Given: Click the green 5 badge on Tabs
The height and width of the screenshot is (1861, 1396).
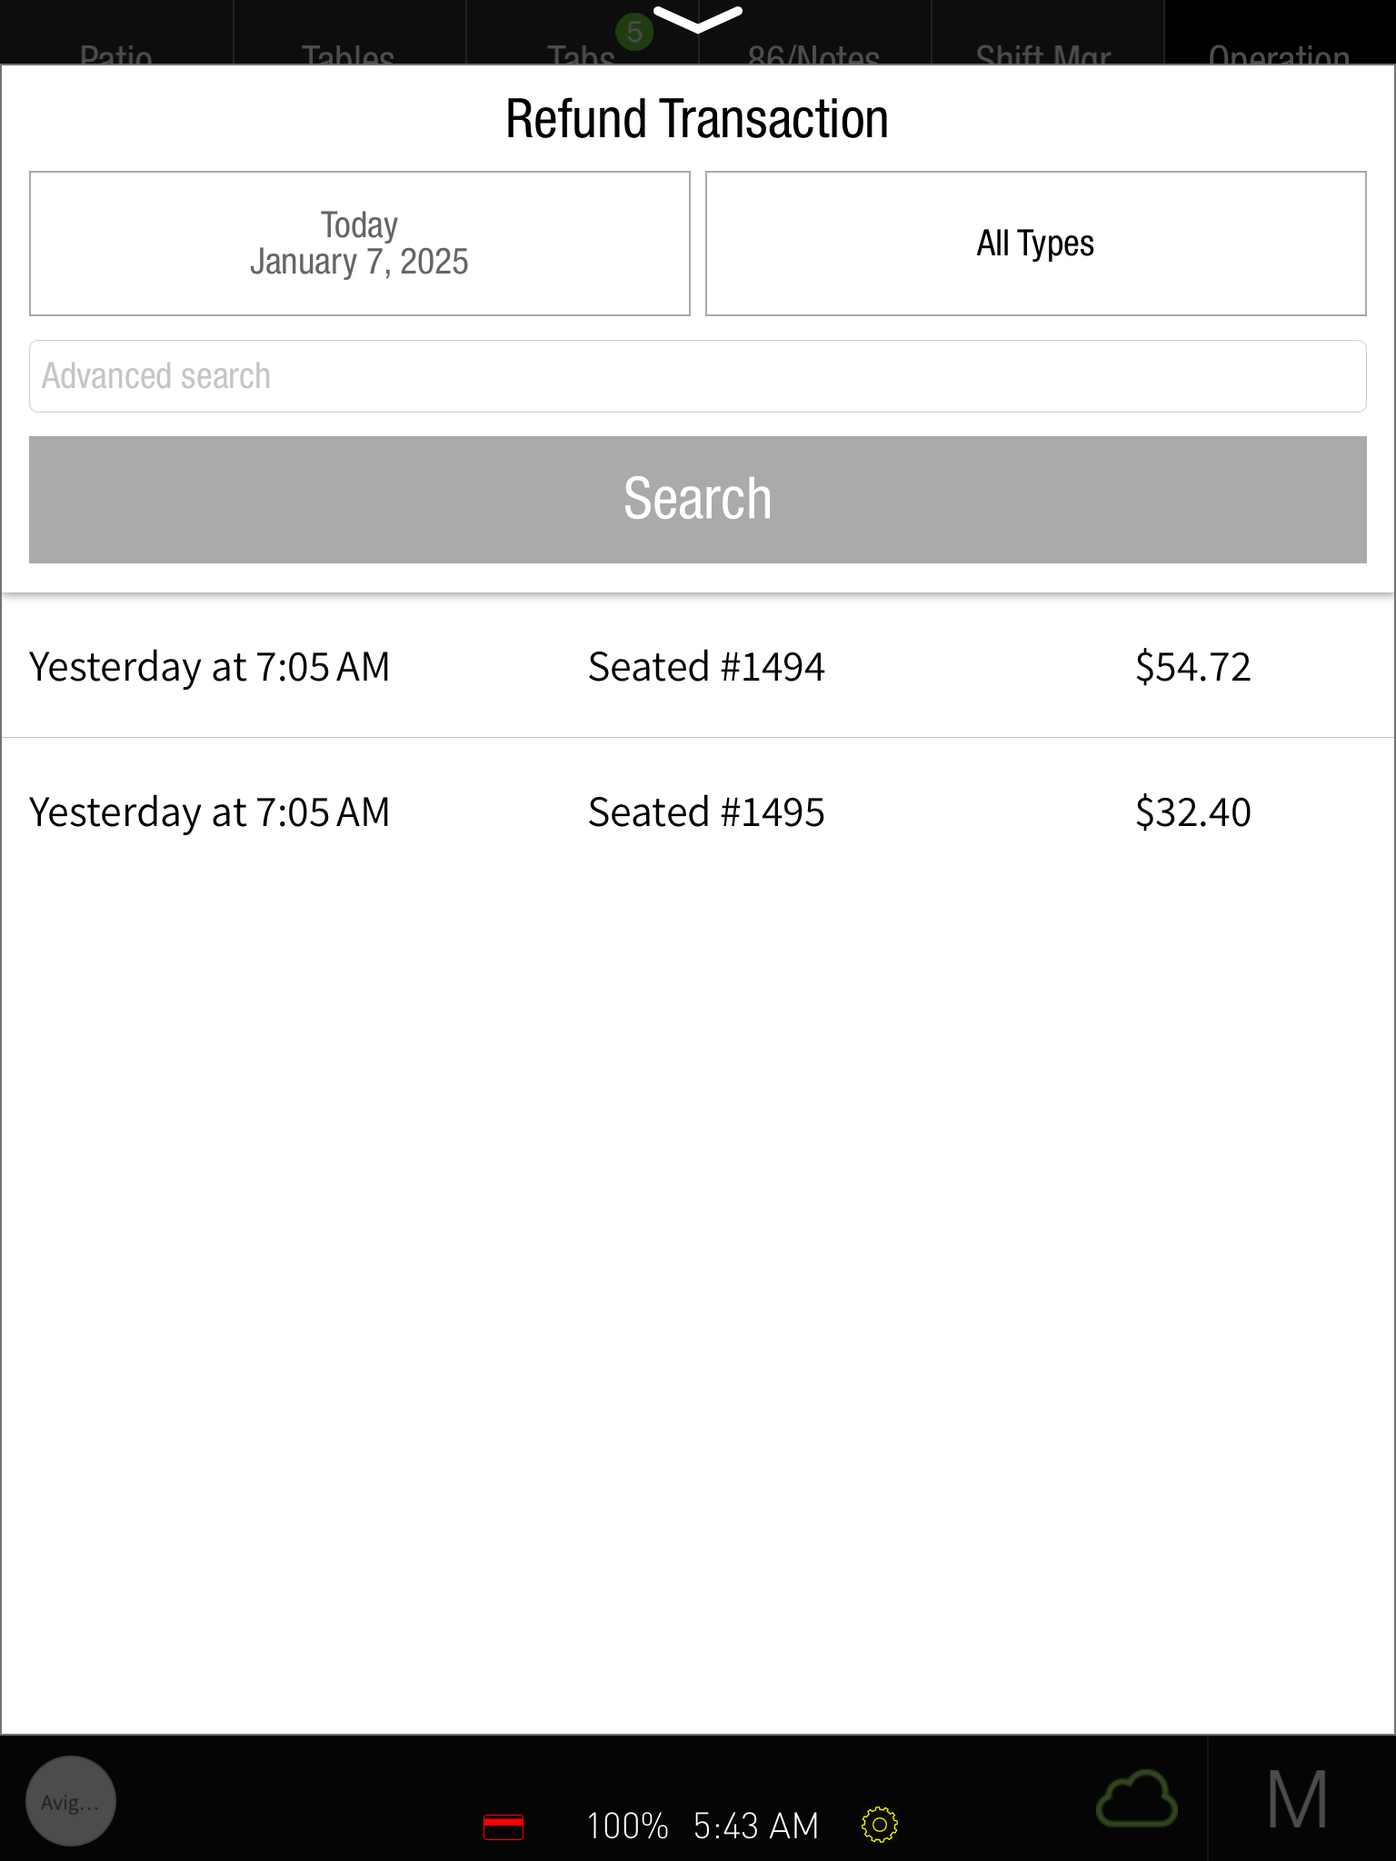Looking at the screenshot, I should tap(634, 33).
